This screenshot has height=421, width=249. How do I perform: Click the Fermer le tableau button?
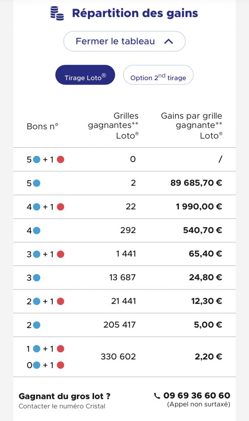[x=124, y=42]
